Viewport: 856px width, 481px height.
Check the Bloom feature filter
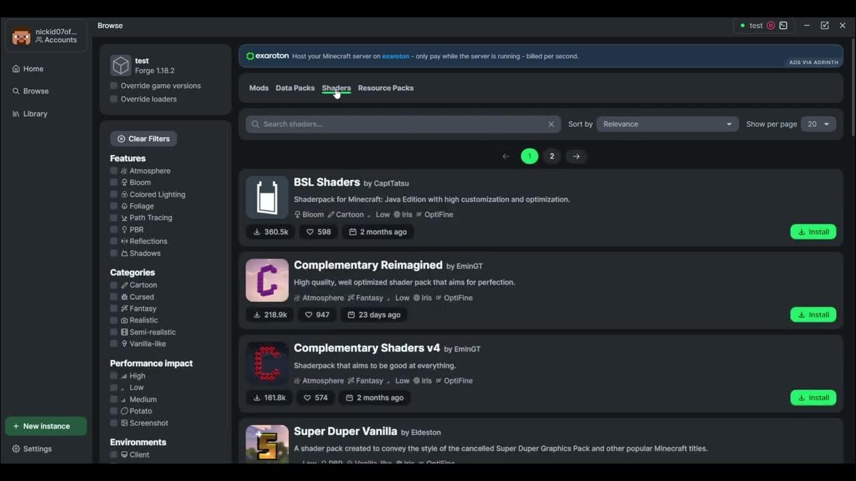(x=114, y=182)
